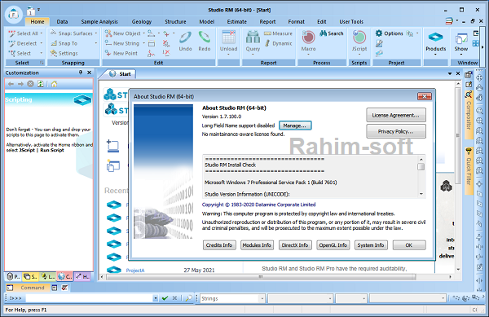Open command line history dropdown

[156, 298]
